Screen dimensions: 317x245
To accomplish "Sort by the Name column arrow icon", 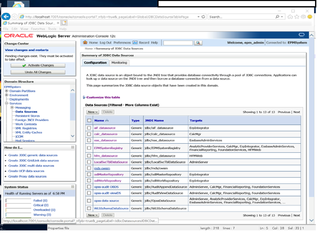I will click(107, 120).
